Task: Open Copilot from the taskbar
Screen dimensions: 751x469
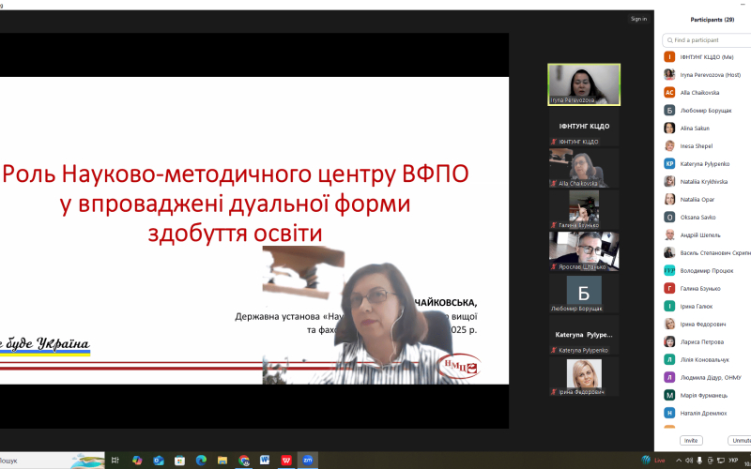Action: tap(137, 461)
